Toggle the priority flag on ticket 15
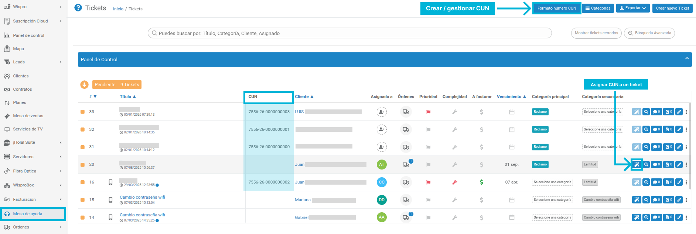Screen dimensions: 696x234 428,200
